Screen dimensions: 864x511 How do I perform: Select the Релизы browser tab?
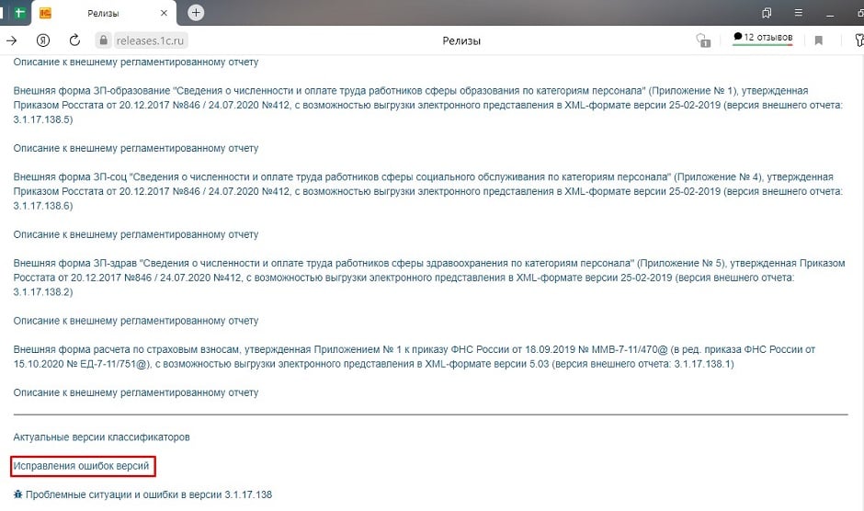101,13
